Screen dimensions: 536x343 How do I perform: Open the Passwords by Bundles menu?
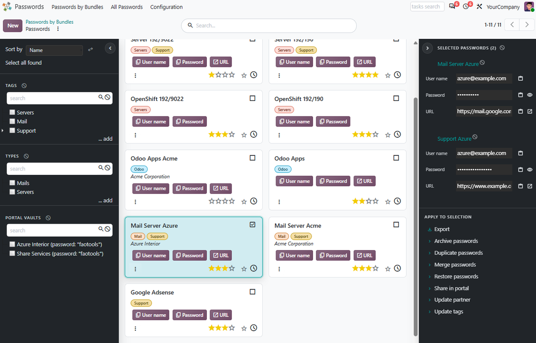tap(77, 7)
